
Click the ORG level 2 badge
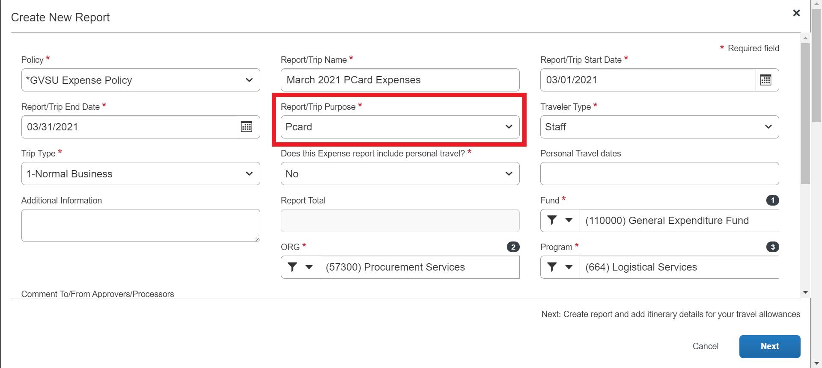pos(513,247)
